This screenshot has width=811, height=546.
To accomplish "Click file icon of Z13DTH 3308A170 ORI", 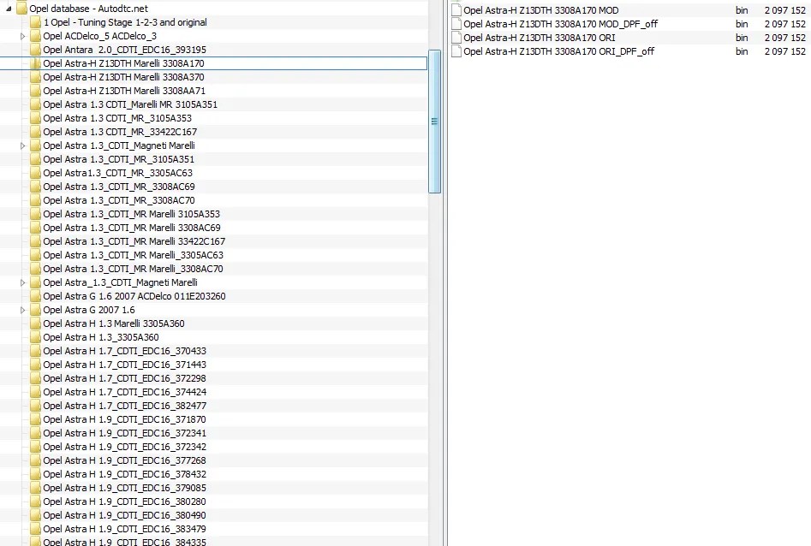I will [x=456, y=38].
